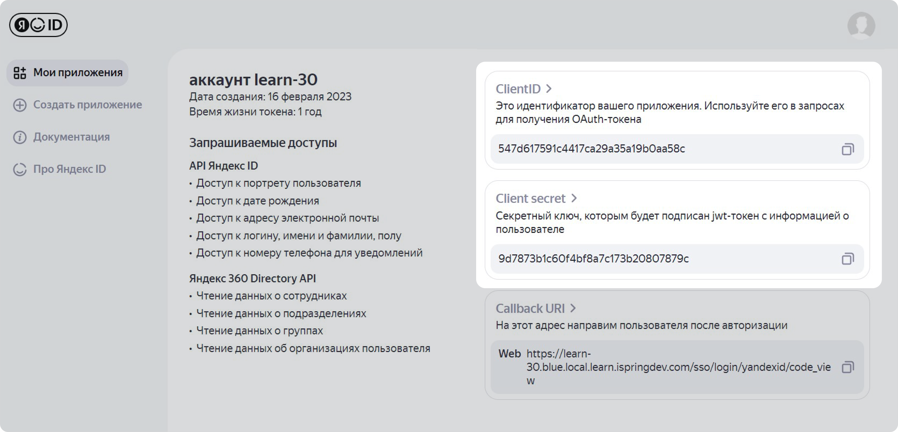The image size is (898, 432).
Task: Click the Web label in callback field
Action: pos(509,354)
